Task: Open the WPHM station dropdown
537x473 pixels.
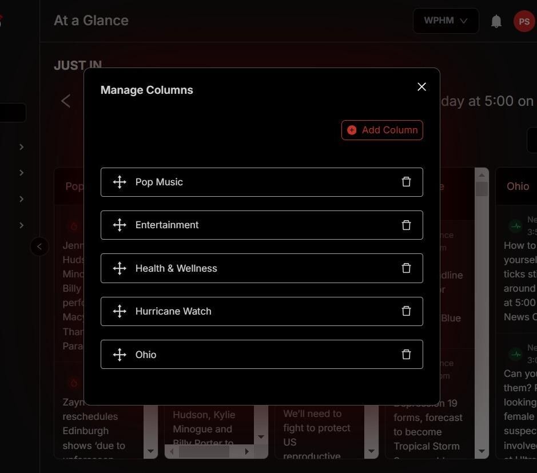Action: click(x=445, y=21)
